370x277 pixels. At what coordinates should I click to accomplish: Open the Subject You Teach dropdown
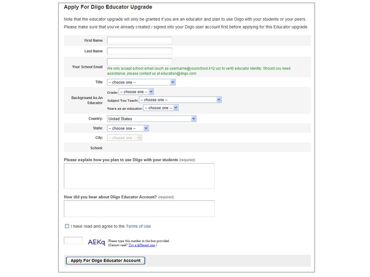coord(180,100)
